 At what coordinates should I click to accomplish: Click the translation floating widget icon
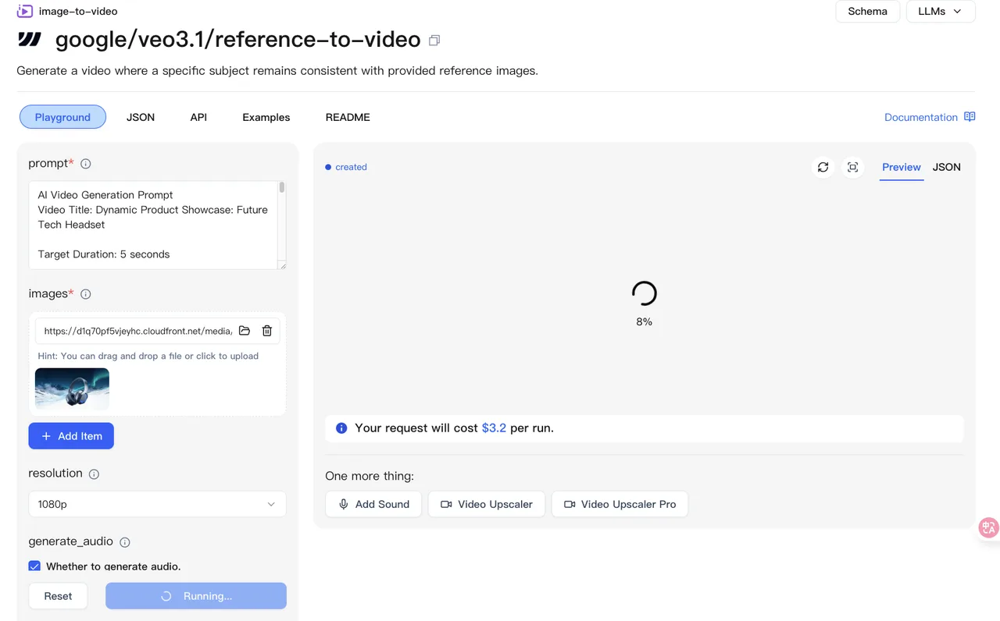pos(988,527)
